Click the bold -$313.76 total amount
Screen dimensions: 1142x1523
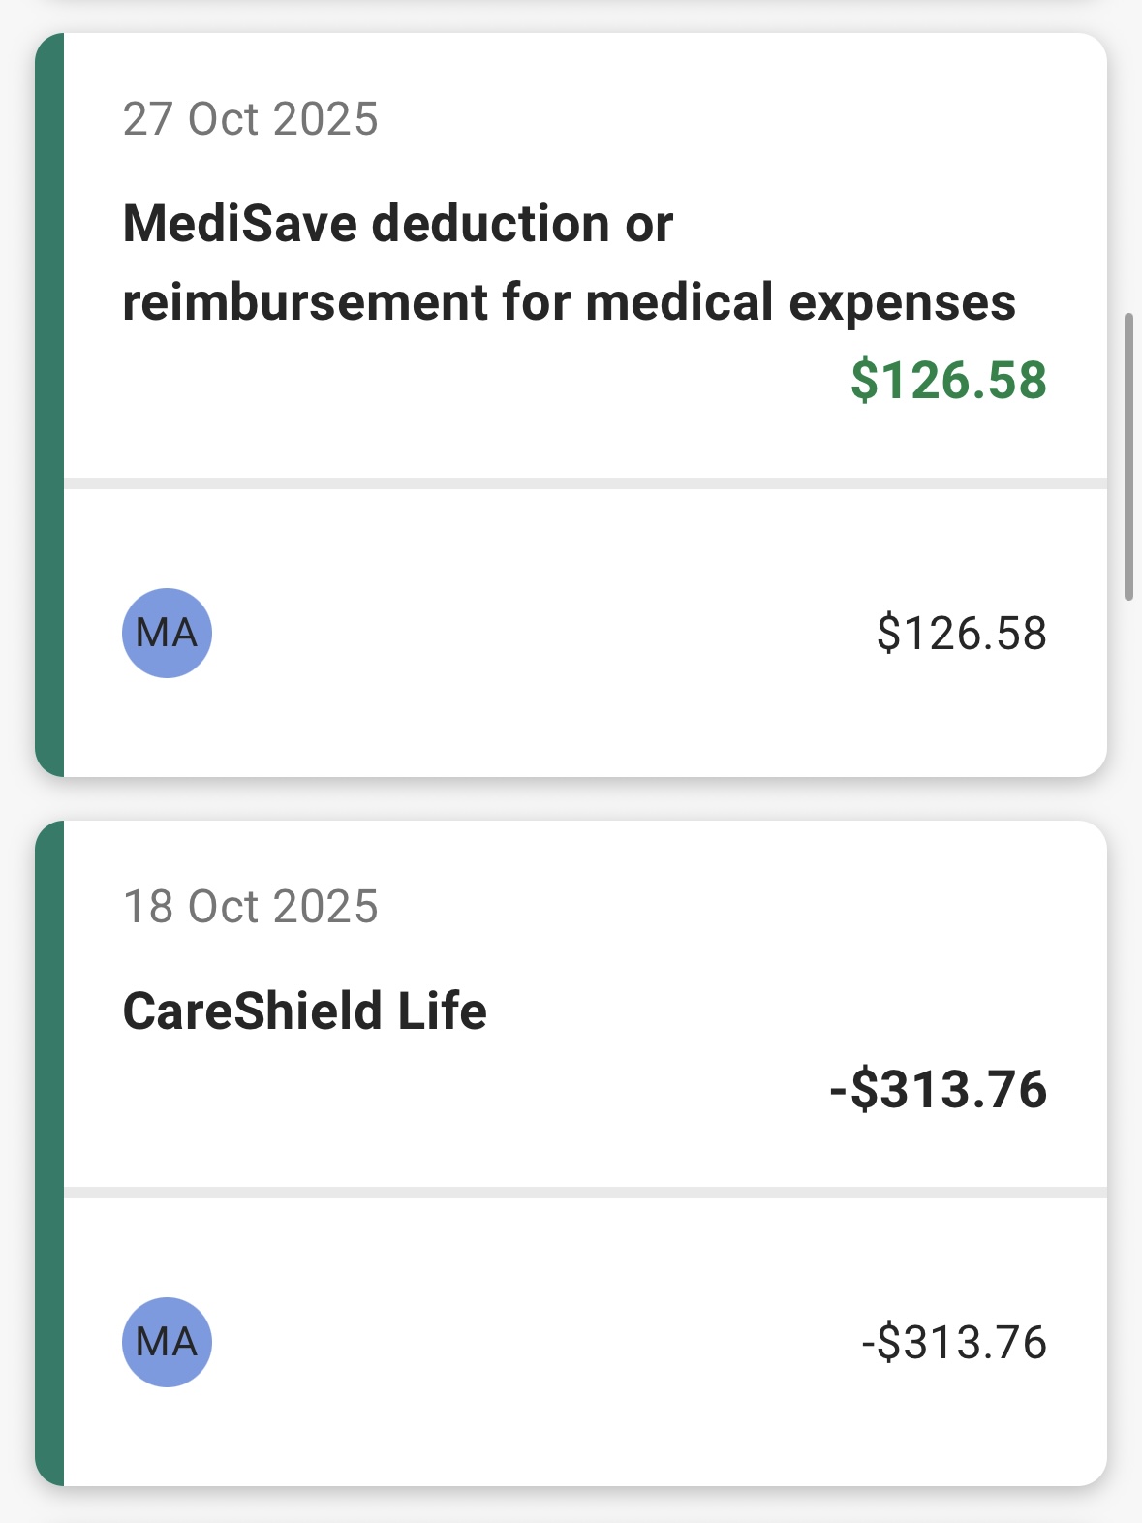938,1089
